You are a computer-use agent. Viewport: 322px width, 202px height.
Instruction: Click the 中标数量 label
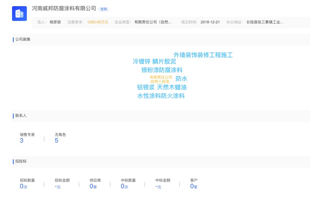128,181
